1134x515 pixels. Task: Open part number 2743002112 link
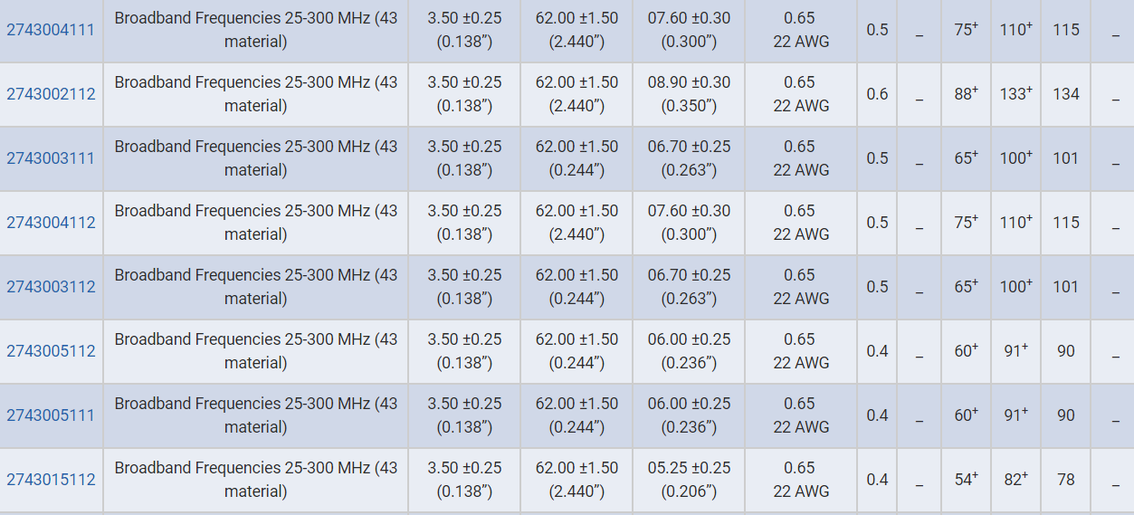coord(51,94)
